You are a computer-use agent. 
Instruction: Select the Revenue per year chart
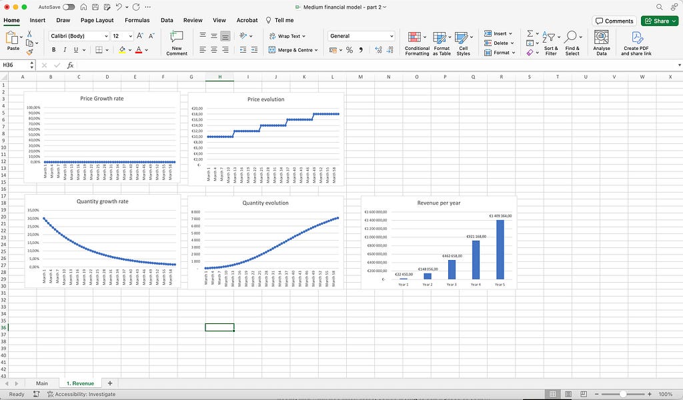point(439,243)
